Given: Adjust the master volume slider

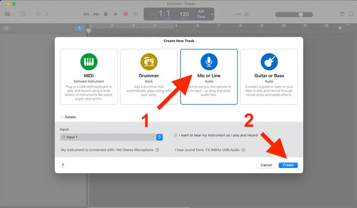Looking at the screenshot, I should pos(294,15).
